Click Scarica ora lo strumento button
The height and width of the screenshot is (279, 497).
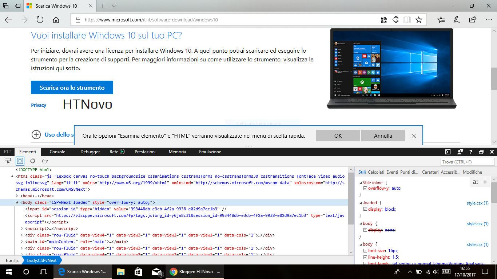pos(72,88)
